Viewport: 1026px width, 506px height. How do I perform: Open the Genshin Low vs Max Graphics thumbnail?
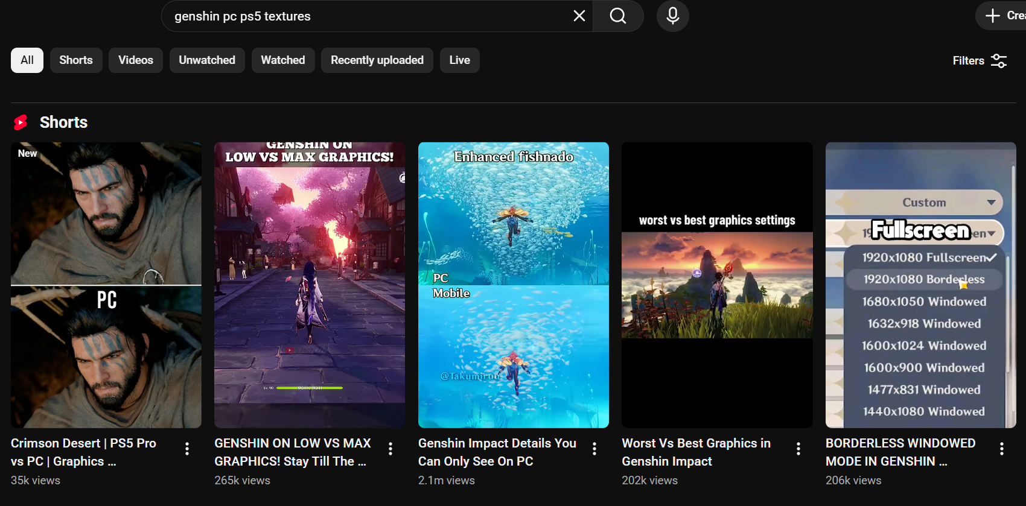pyautogui.click(x=310, y=285)
